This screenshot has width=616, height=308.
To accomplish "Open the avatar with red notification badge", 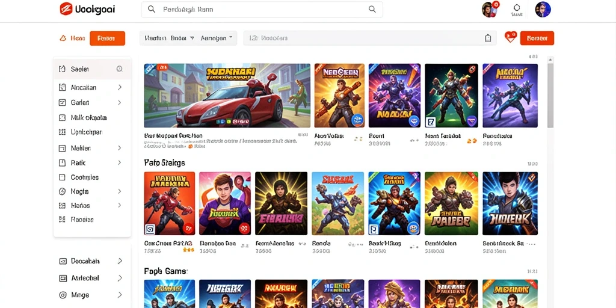I will pyautogui.click(x=490, y=9).
